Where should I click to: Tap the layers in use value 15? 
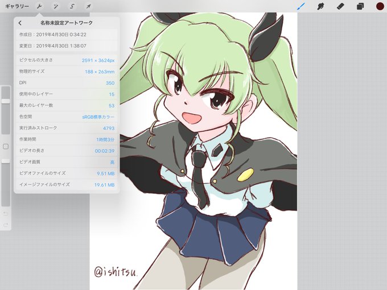pyautogui.click(x=112, y=94)
